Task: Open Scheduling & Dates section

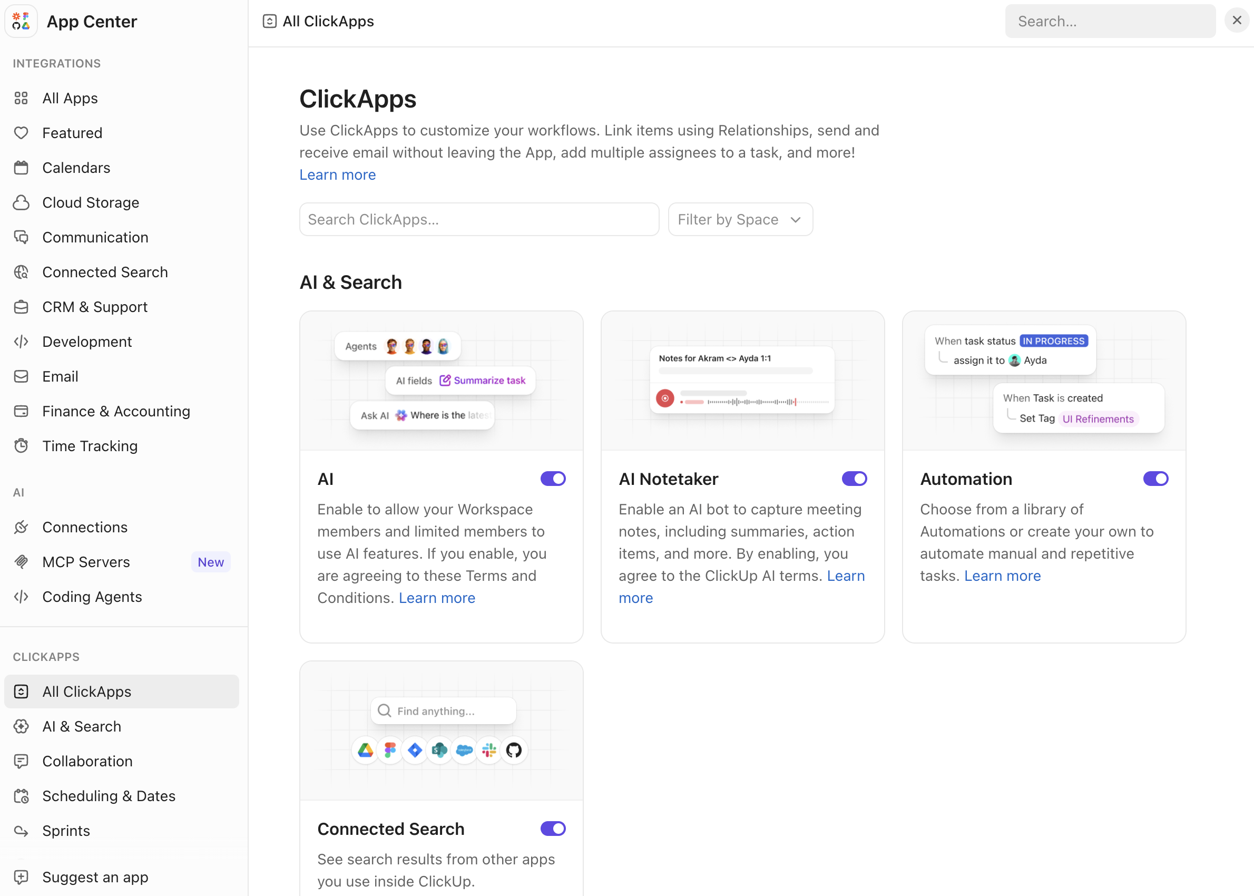Action: pos(121,795)
